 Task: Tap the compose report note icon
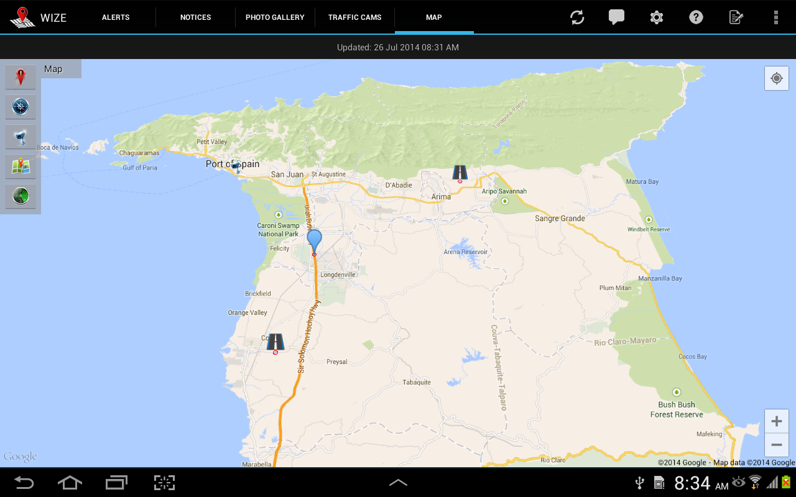[x=736, y=17]
